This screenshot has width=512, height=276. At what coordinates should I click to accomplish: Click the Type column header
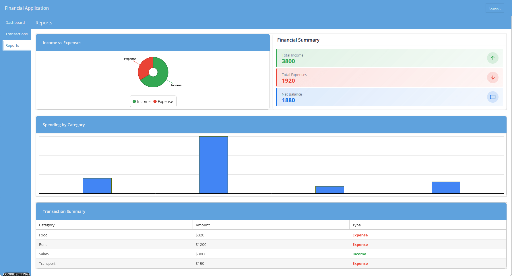(x=428, y=225)
